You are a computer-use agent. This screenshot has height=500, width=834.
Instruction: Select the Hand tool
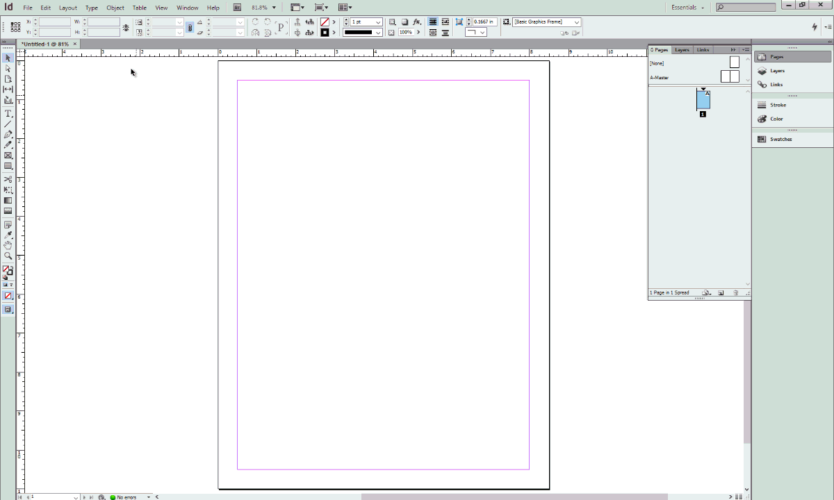pos(8,244)
